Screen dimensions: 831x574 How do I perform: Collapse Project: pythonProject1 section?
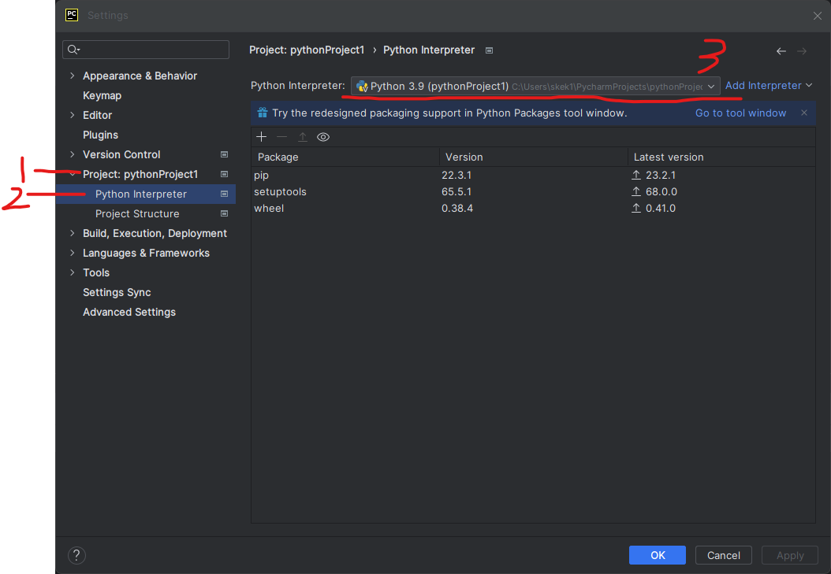[72, 174]
